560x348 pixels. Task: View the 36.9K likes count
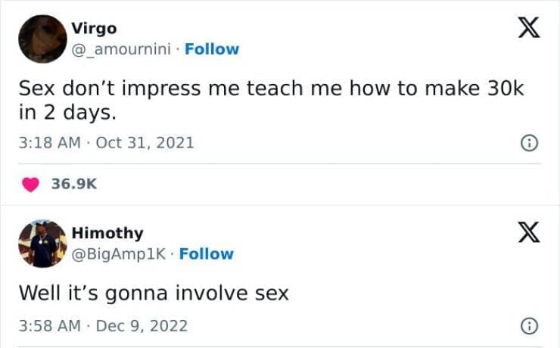[74, 184]
